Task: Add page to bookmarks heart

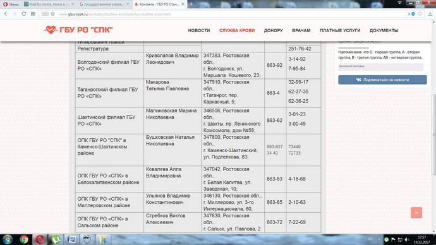Action: (420, 14)
